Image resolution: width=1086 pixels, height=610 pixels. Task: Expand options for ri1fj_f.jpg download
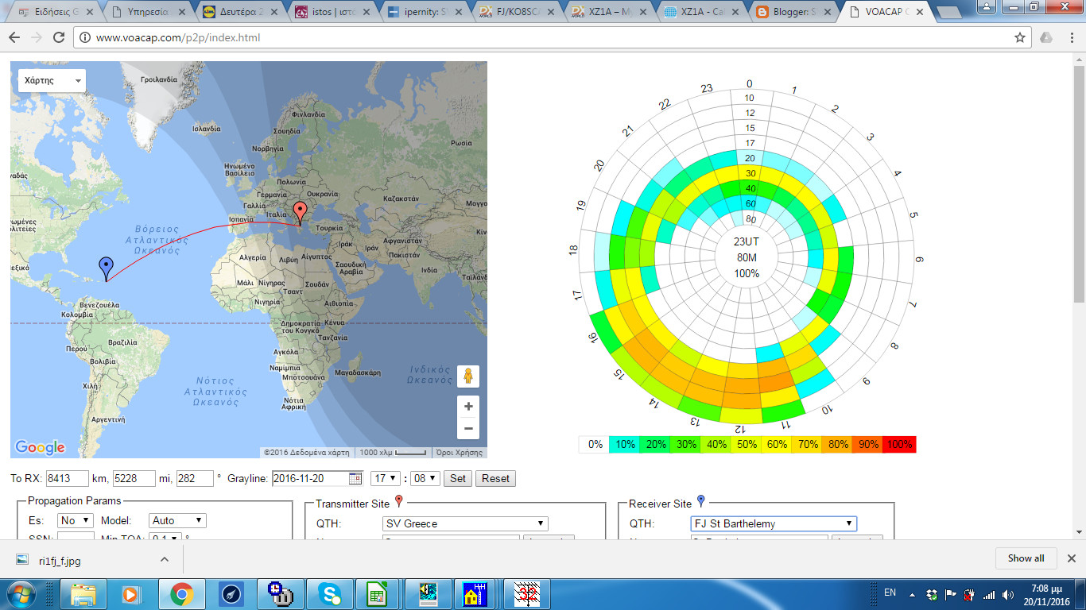[x=165, y=559]
